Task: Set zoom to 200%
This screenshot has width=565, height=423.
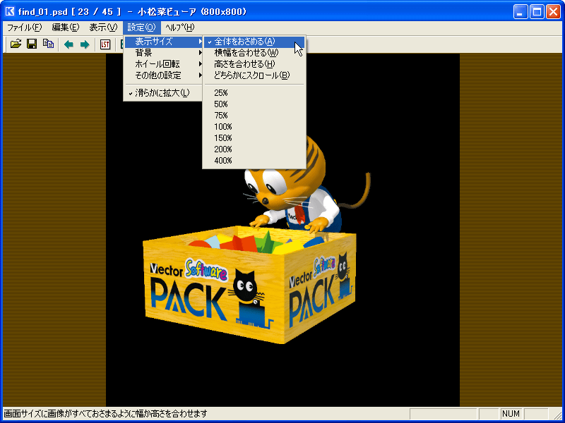Action: [254, 149]
